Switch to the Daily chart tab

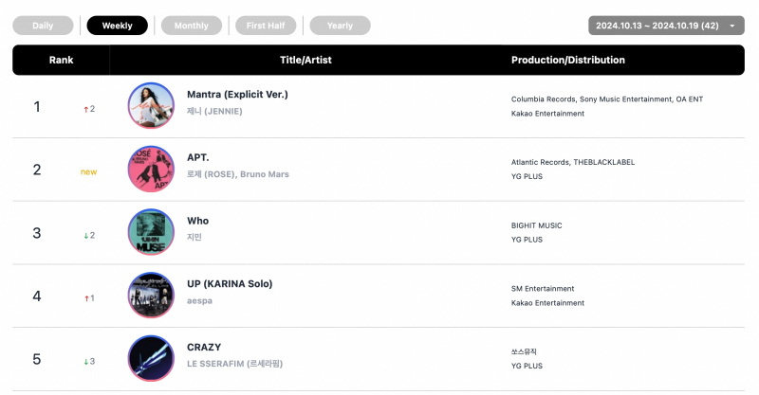(x=43, y=26)
